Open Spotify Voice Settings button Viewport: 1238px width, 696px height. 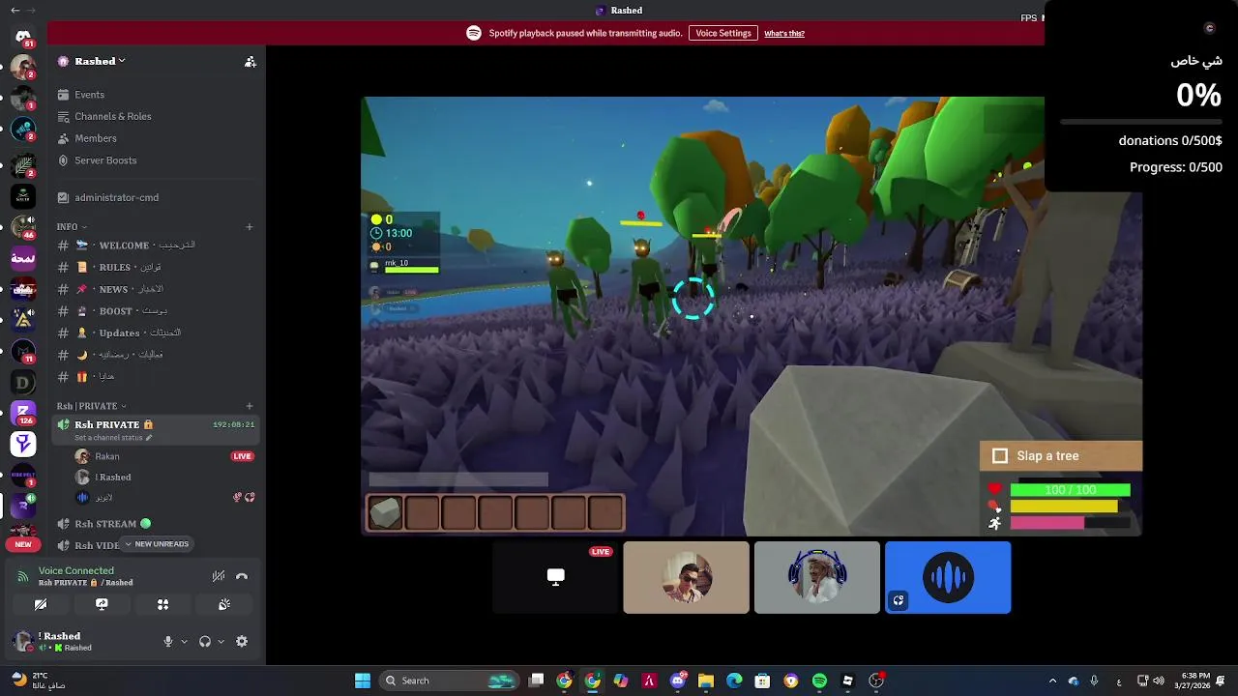point(723,33)
